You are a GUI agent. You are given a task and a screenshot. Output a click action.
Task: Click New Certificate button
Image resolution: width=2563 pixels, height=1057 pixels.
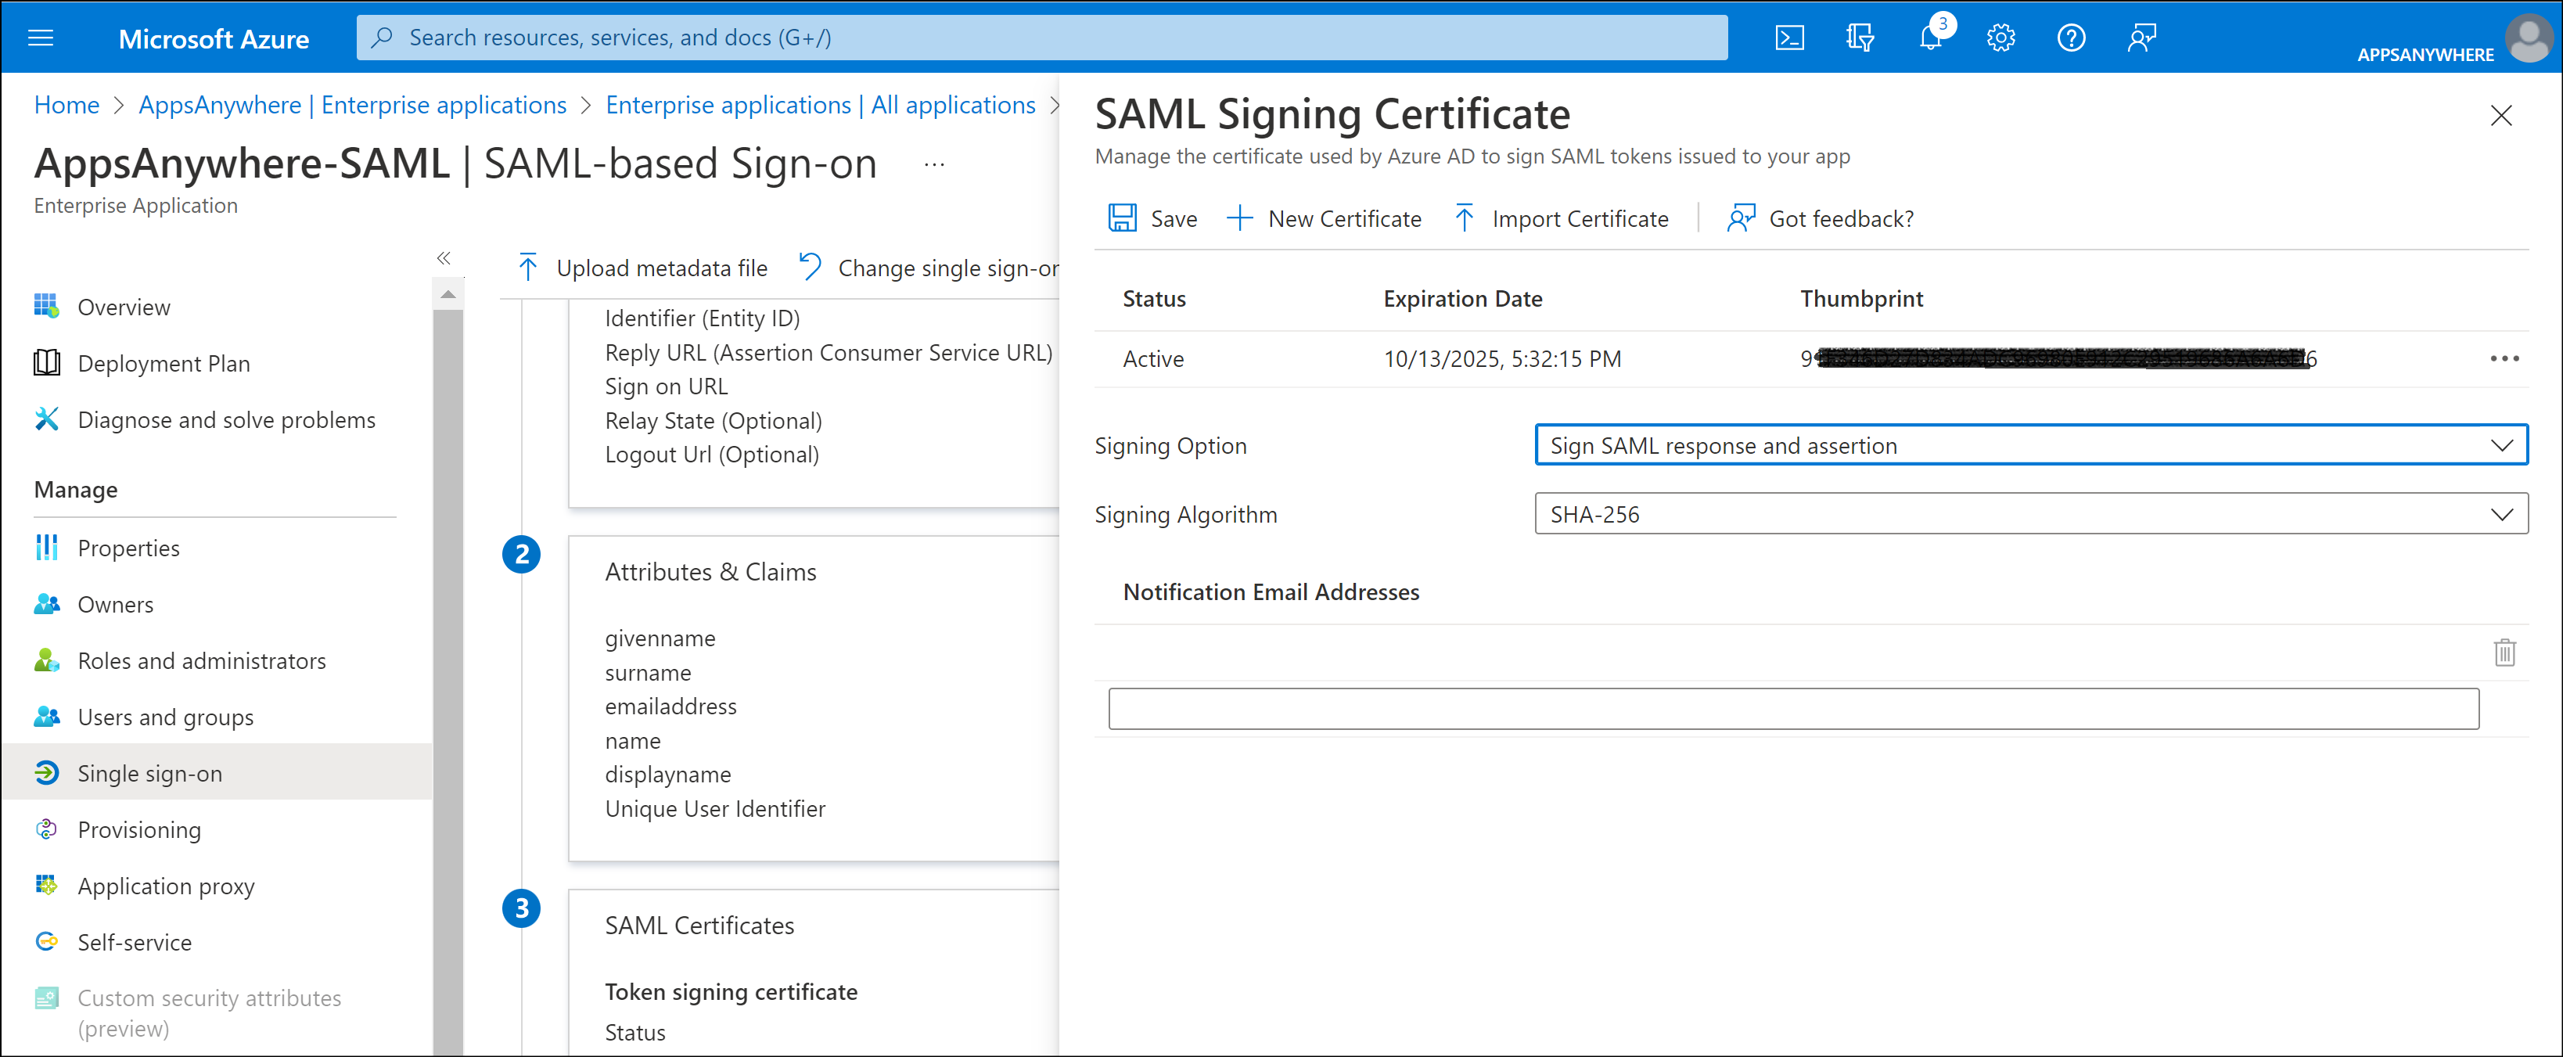click(x=1325, y=218)
